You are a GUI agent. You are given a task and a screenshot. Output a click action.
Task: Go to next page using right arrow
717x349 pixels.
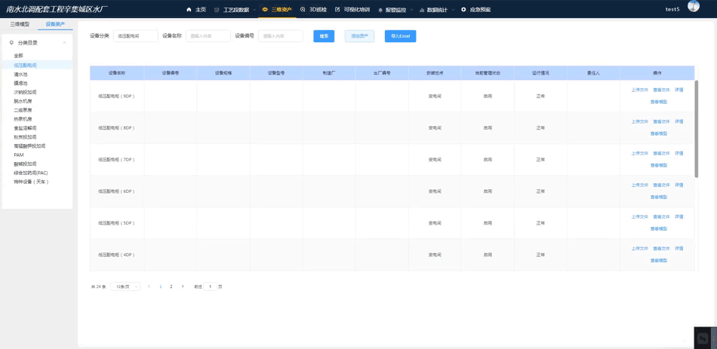point(183,286)
